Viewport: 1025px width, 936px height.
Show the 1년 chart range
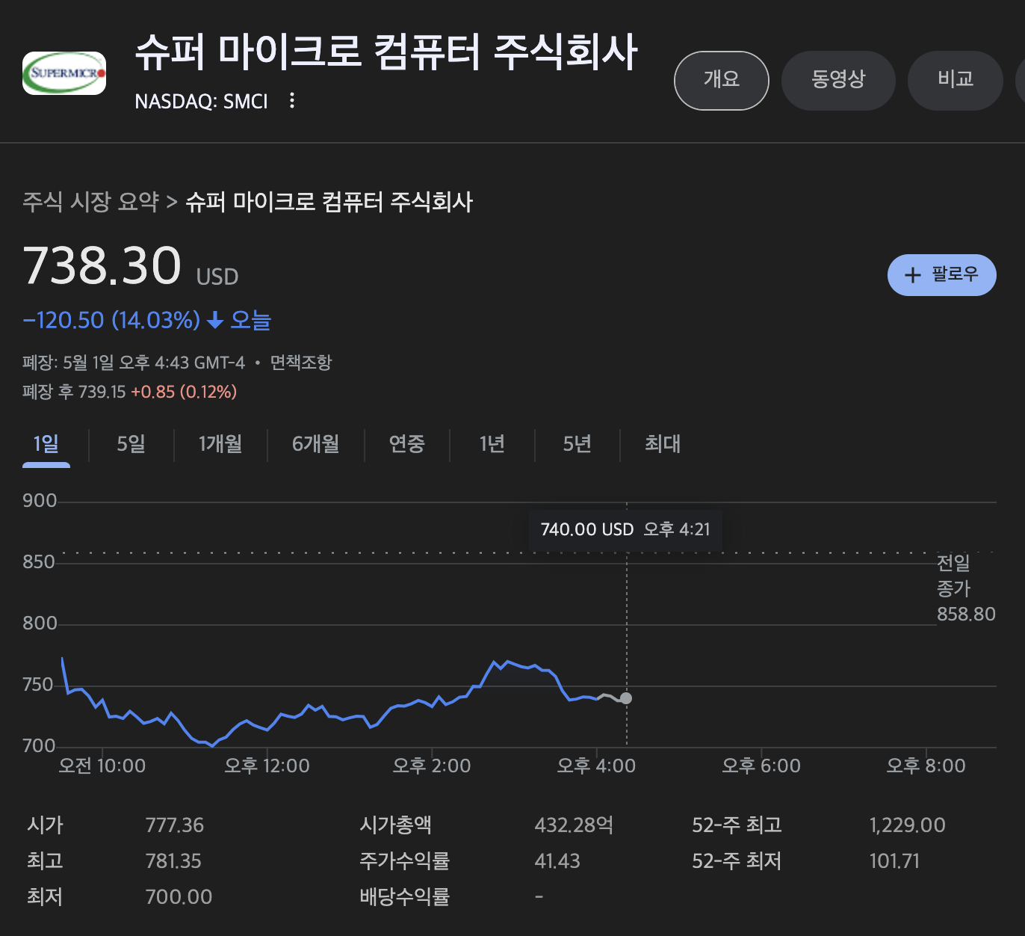click(492, 445)
